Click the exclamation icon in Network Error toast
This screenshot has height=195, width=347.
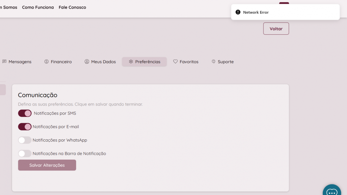point(238,12)
